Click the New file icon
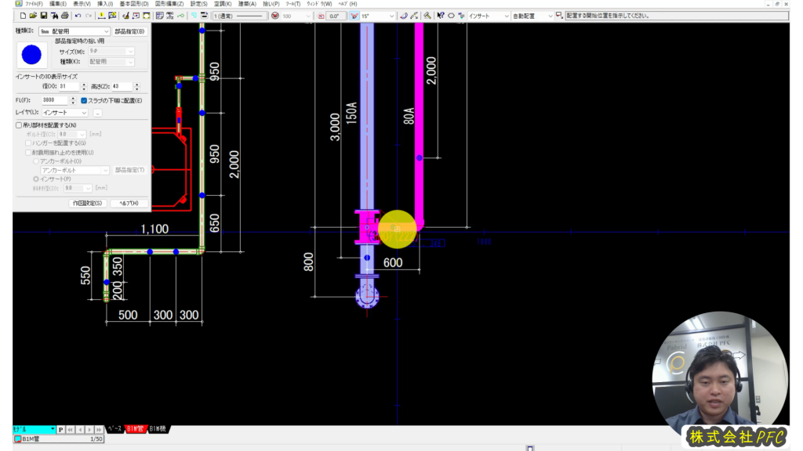The width and height of the screenshot is (803, 451). (x=24, y=16)
